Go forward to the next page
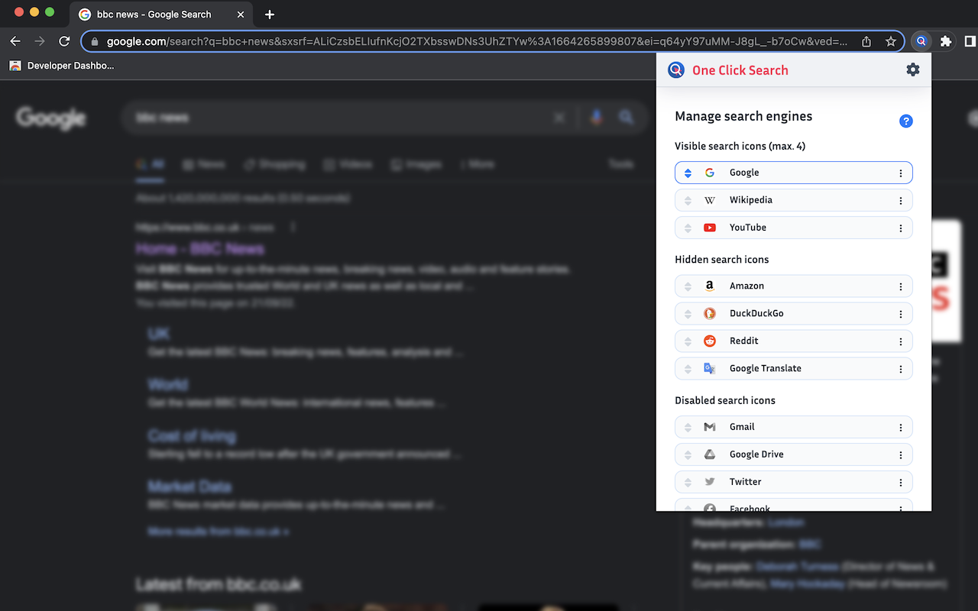This screenshot has height=611, width=978. coord(40,41)
